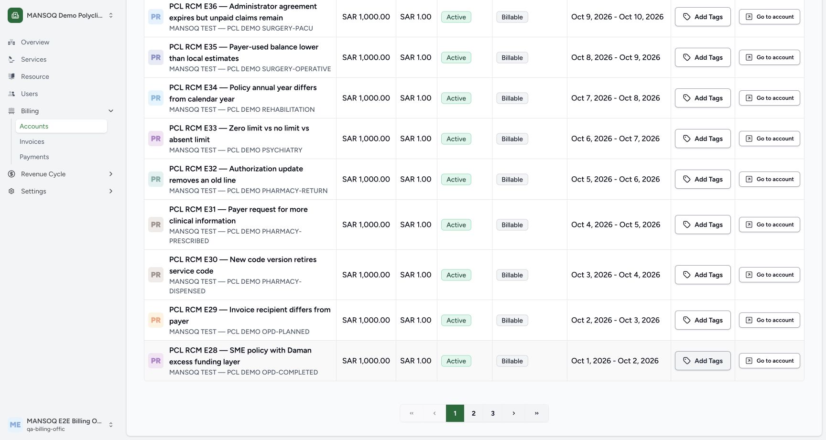Screen dimensions: 826x440
Task: Go to page 3 of accounts
Action: (x=493, y=413)
